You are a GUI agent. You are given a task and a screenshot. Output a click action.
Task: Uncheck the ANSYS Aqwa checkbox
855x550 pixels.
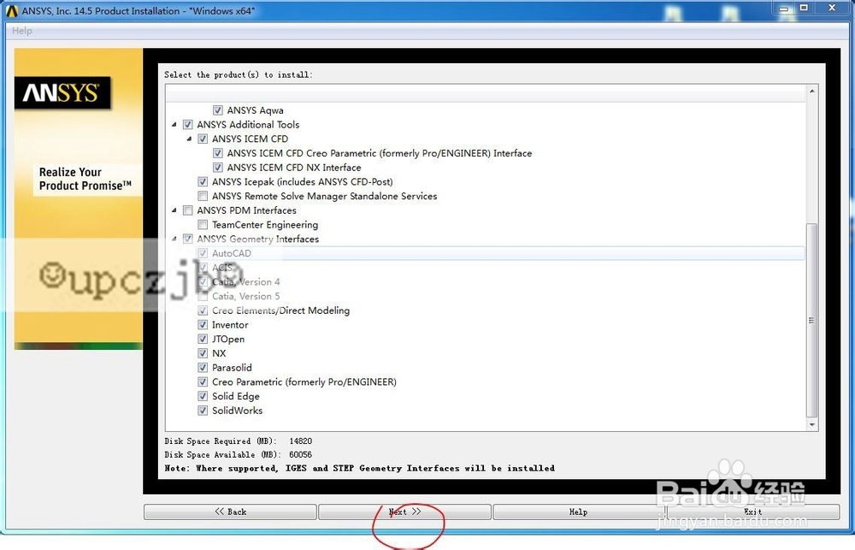[x=217, y=110]
